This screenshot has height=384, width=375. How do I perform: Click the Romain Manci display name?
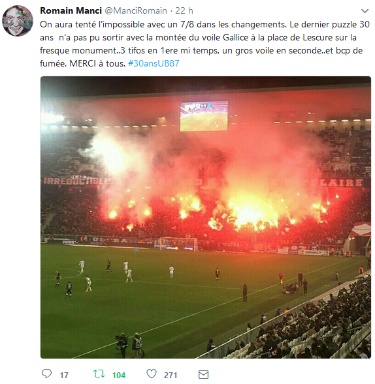(x=71, y=11)
